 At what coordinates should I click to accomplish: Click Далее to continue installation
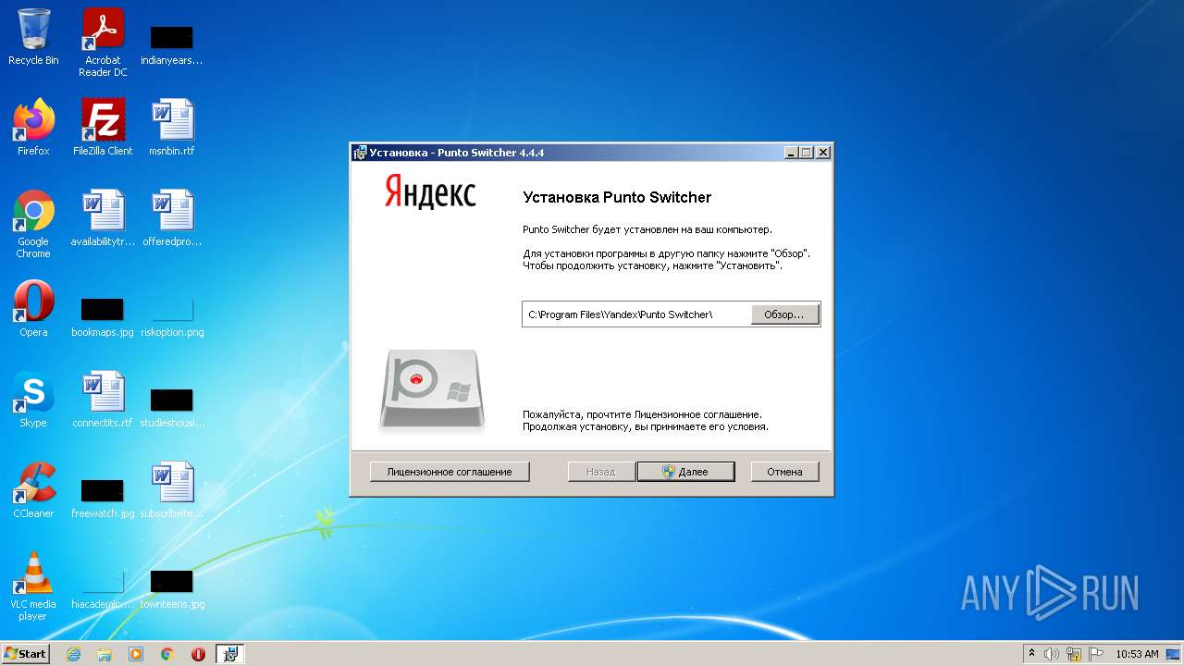[685, 472]
